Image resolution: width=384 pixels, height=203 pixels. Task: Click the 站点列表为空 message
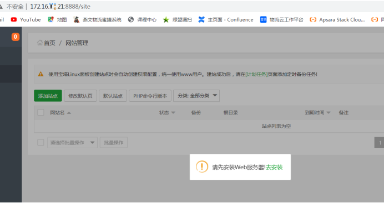coord(276,126)
